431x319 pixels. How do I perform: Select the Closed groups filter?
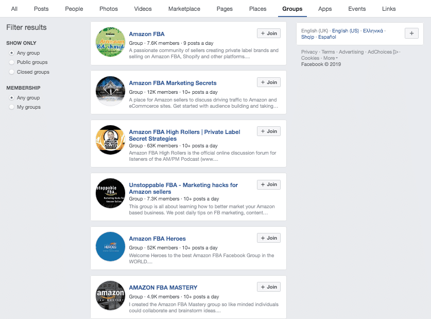(x=11, y=72)
